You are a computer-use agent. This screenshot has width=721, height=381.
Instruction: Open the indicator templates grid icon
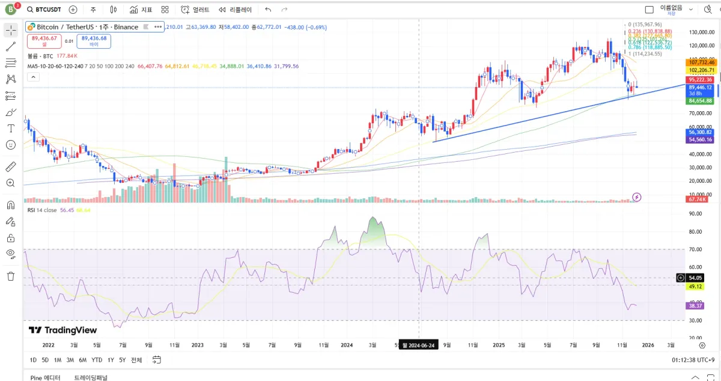click(x=165, y=10)
